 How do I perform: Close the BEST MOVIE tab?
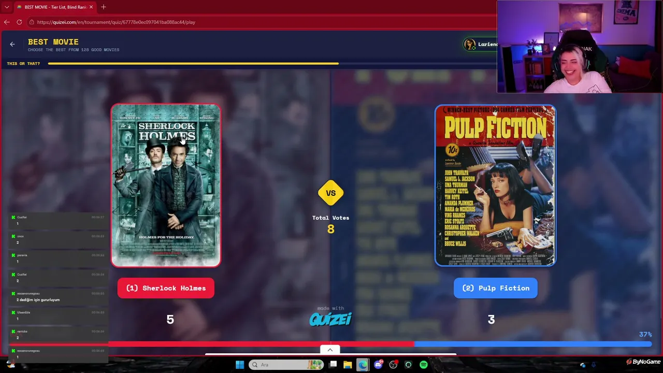coord(91,7)
